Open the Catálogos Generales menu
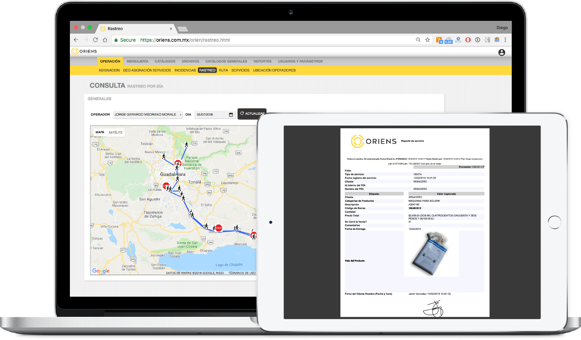Screen dimensions: 581x340 pos(226,61)
